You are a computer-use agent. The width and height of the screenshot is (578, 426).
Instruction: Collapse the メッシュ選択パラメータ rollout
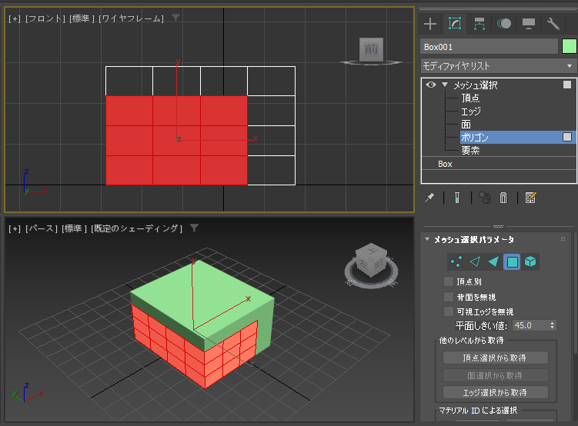427,239
